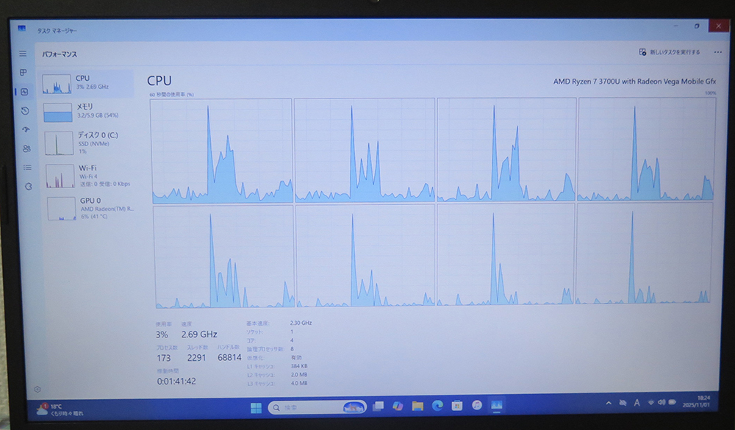Viewport: 735px width, 430px height.
Task: Click the 3% utilization value below the graphs
Action: pos(162,334)
